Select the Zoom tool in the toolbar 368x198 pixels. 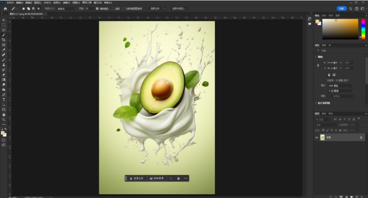tap(4, 119)
